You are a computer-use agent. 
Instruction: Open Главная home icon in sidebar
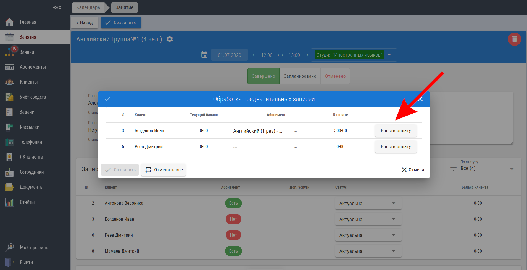9,22
